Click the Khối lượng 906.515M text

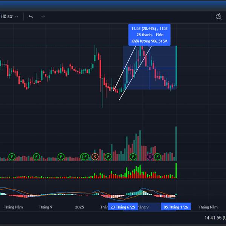click(149, 41)
